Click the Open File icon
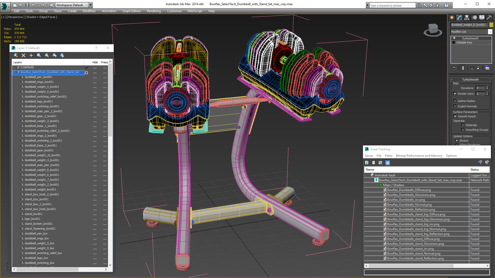495x278 pixels. [x=21, y=5]
